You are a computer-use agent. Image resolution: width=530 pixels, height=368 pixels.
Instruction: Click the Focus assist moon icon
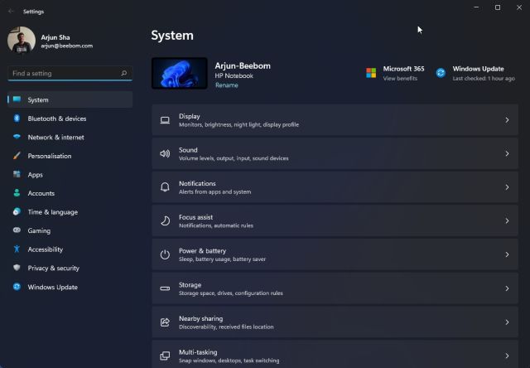pos(165,220)
